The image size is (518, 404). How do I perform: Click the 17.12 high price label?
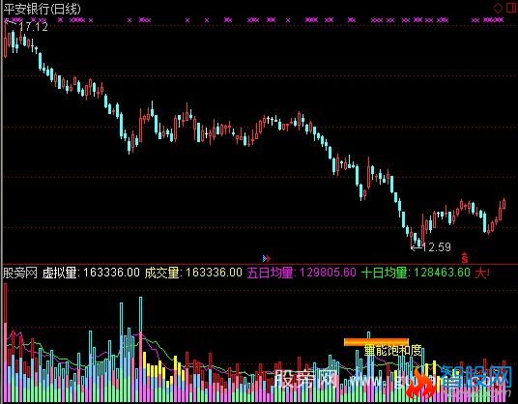[x=34, y=27]
